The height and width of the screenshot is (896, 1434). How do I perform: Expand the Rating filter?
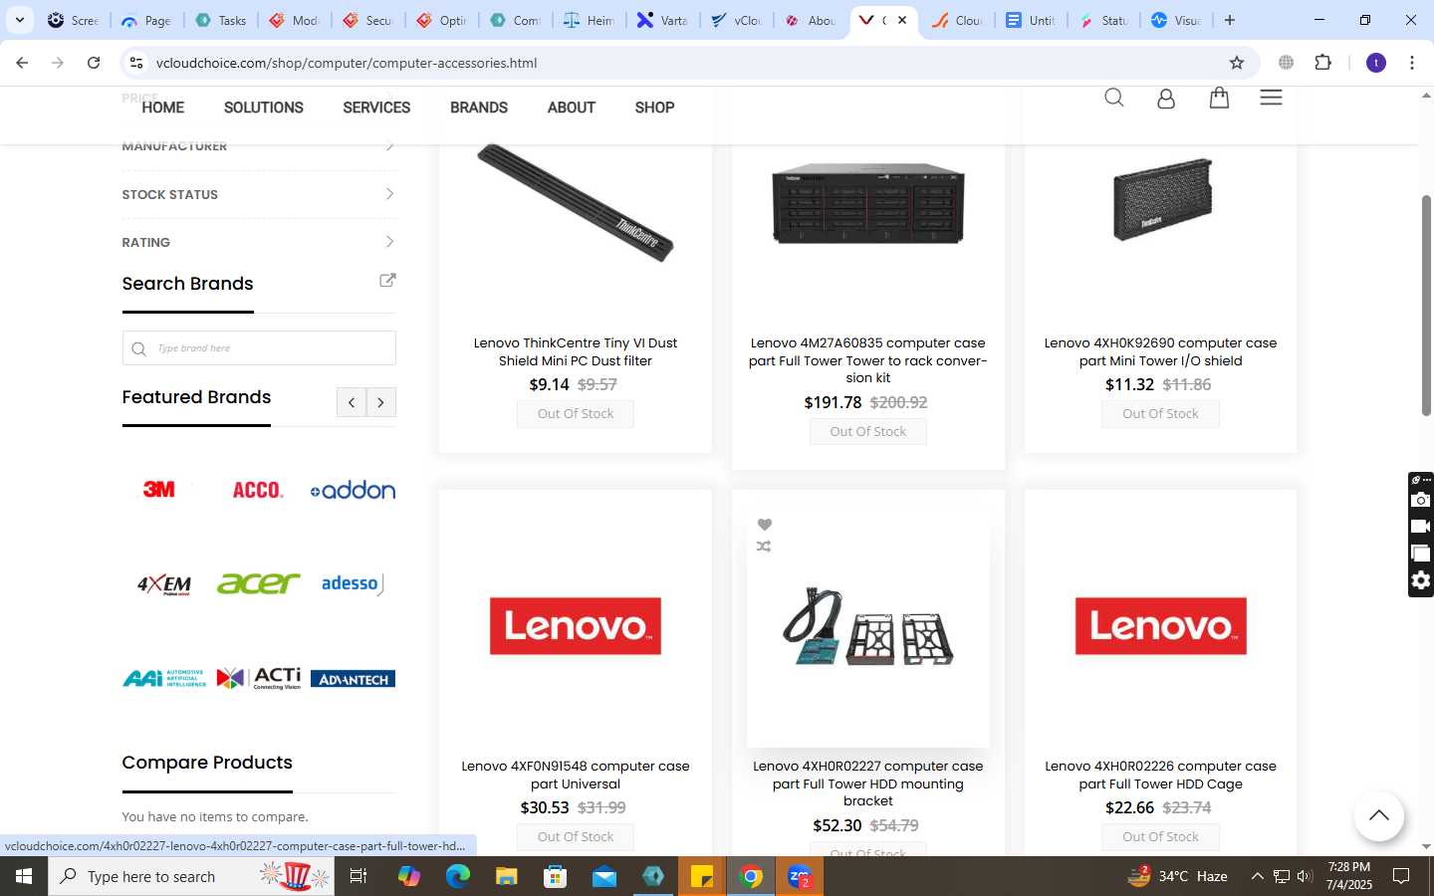pos(259,242)
